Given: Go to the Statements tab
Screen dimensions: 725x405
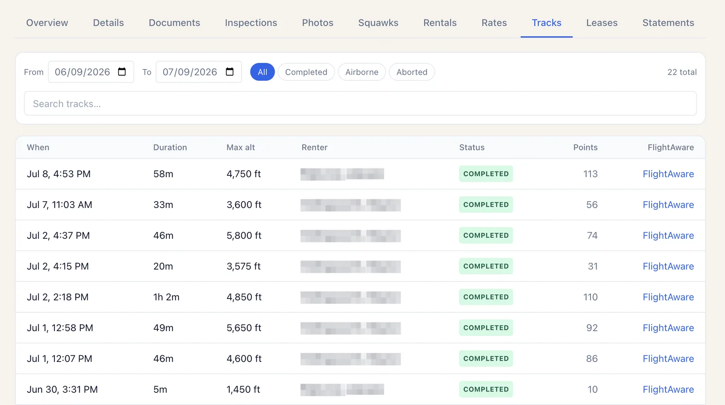Looking at the screenshot, I should point(668,23).
